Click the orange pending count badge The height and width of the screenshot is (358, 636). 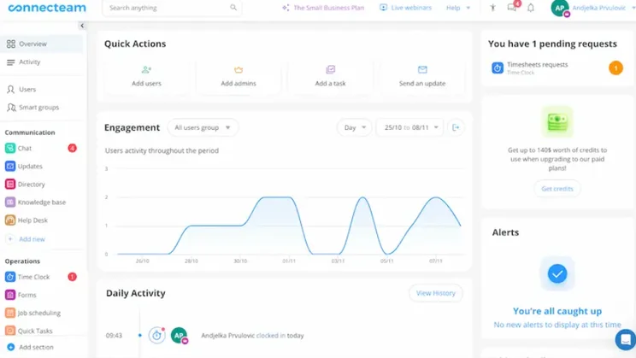pos(615,67)
